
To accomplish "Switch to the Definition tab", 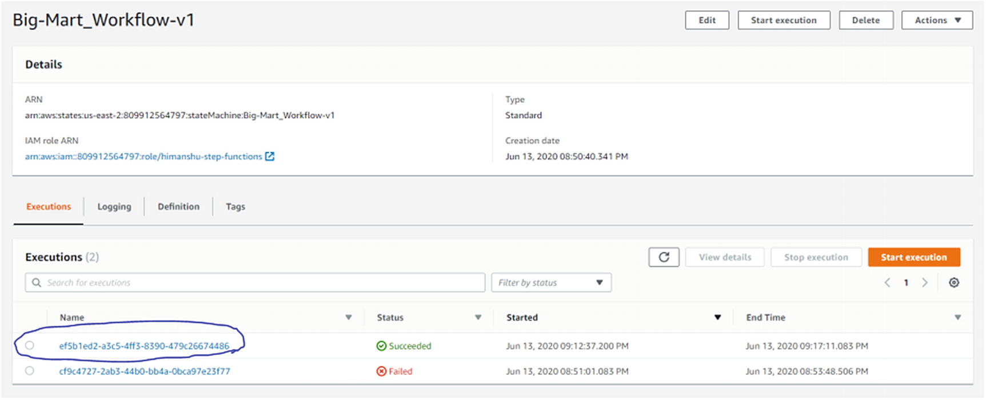I will [178, 207].
